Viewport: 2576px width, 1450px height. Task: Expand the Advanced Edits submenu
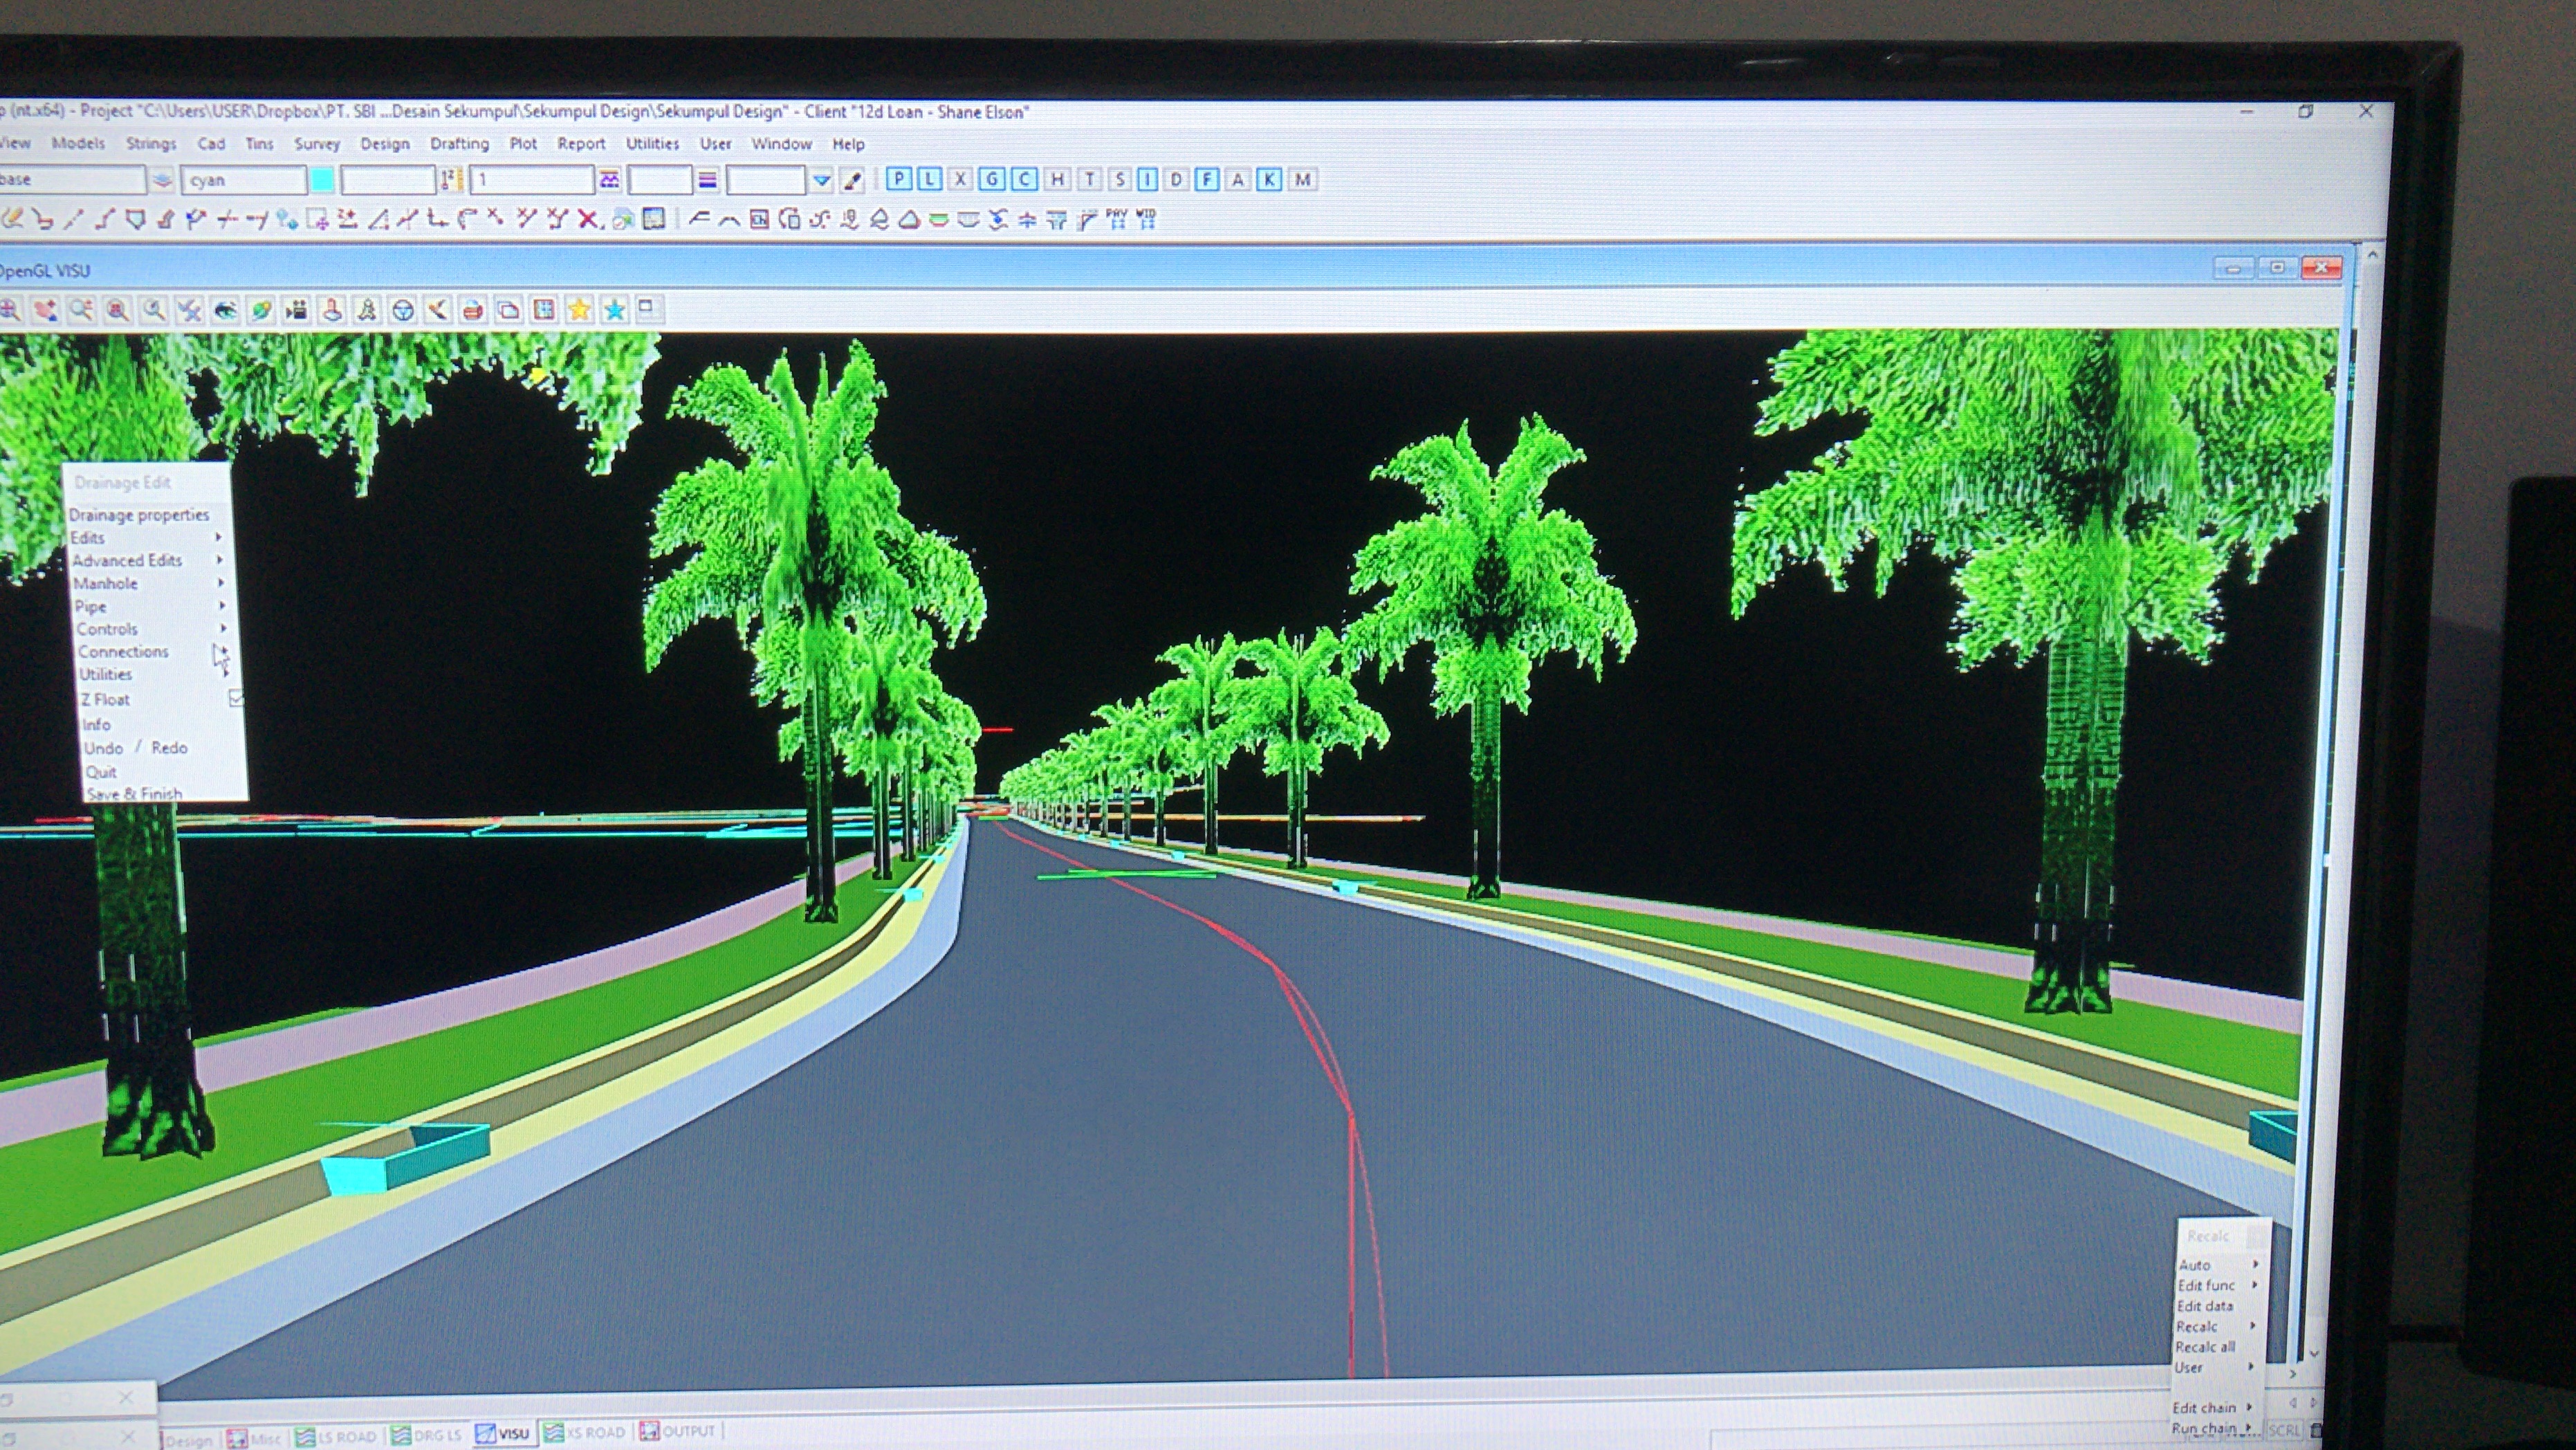tap(220, 560)
